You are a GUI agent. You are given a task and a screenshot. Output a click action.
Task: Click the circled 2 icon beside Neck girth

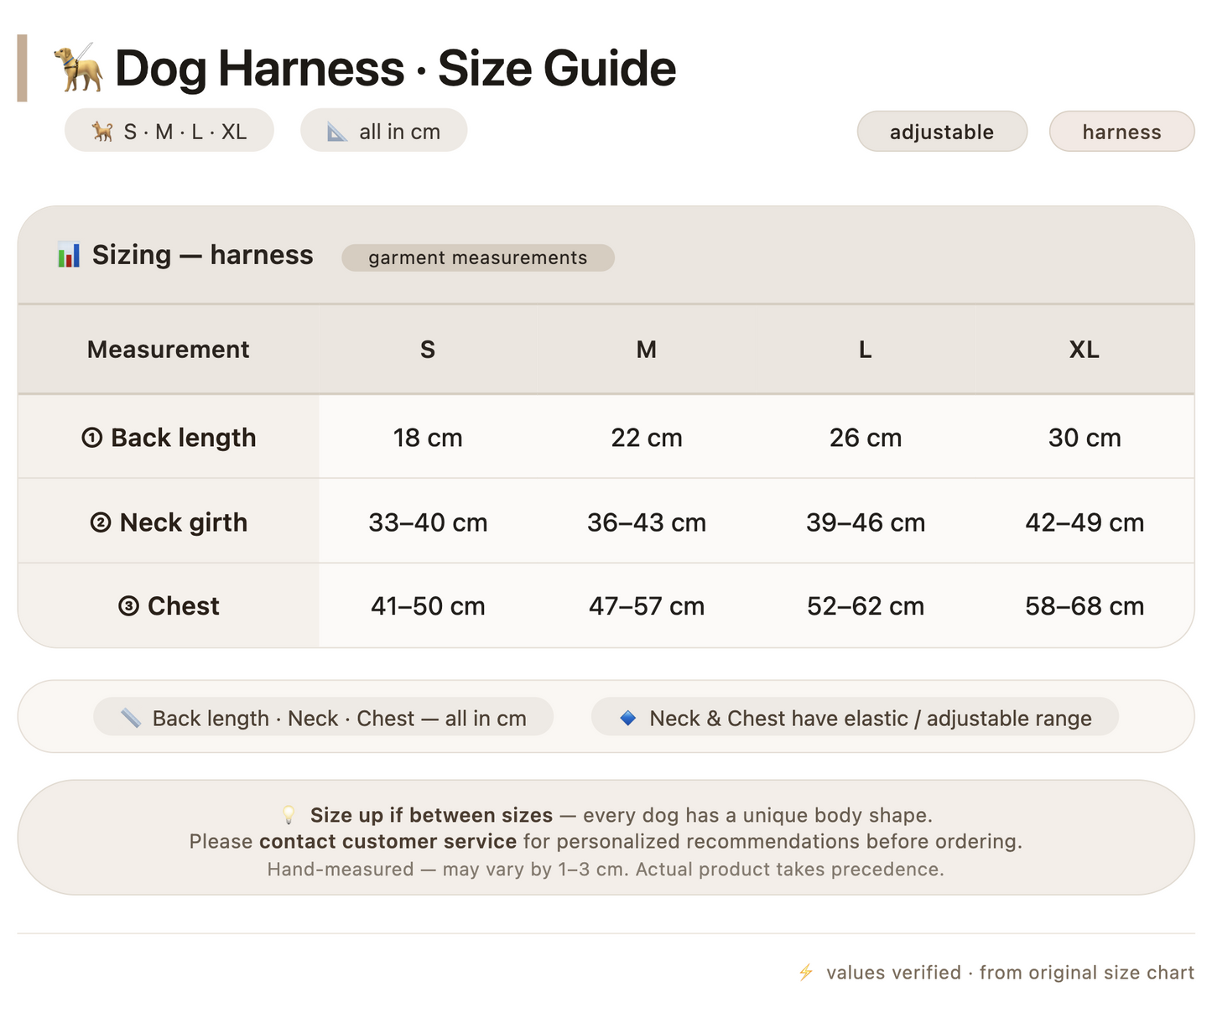[101, 522]
